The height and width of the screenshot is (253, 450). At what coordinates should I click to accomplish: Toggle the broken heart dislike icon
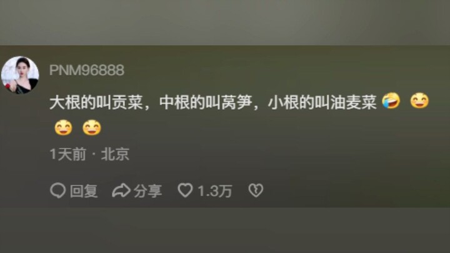(256, 191)
